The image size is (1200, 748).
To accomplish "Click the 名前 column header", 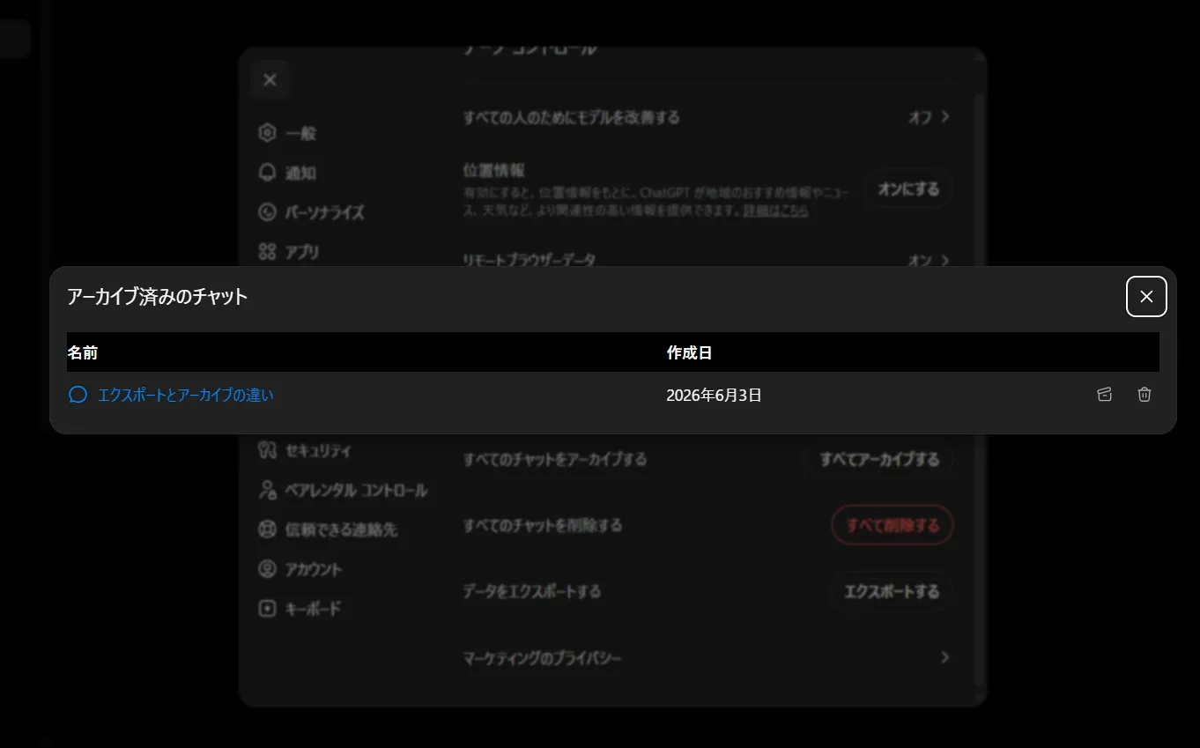I will (x=83, y=352).
